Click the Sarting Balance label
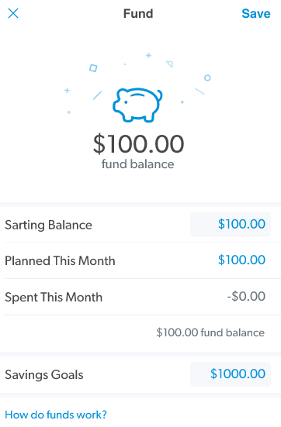Screen dimensions: 281x427 (x=49, y=225)
